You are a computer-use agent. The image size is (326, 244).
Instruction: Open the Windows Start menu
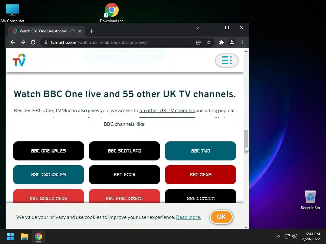click(10, 236)
